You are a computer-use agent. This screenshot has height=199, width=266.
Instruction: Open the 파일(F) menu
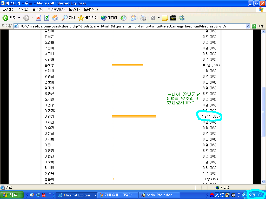tap(8, 10)
